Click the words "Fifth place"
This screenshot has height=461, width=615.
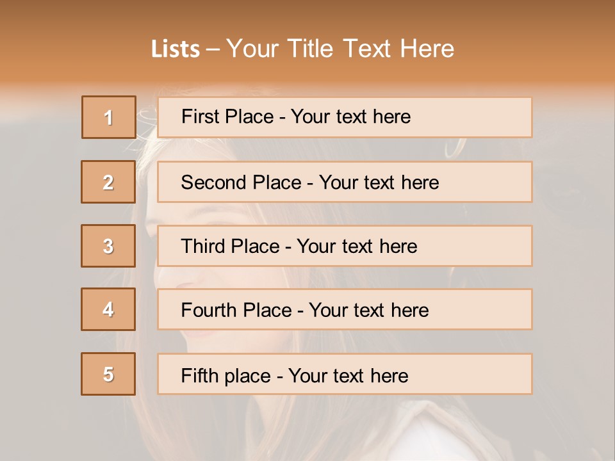pyautogui.click(x=226, y=375)
